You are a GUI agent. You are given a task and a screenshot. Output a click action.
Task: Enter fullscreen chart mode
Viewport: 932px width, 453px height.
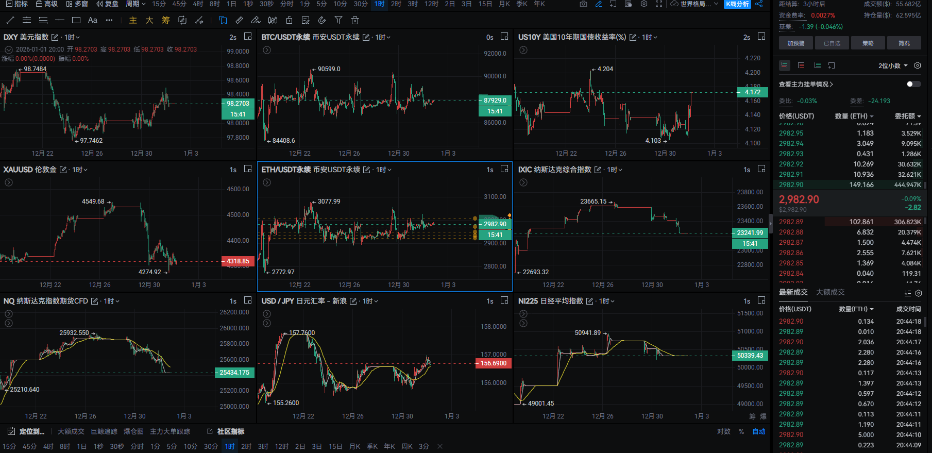pyautogui.click(x=658, y=4)
